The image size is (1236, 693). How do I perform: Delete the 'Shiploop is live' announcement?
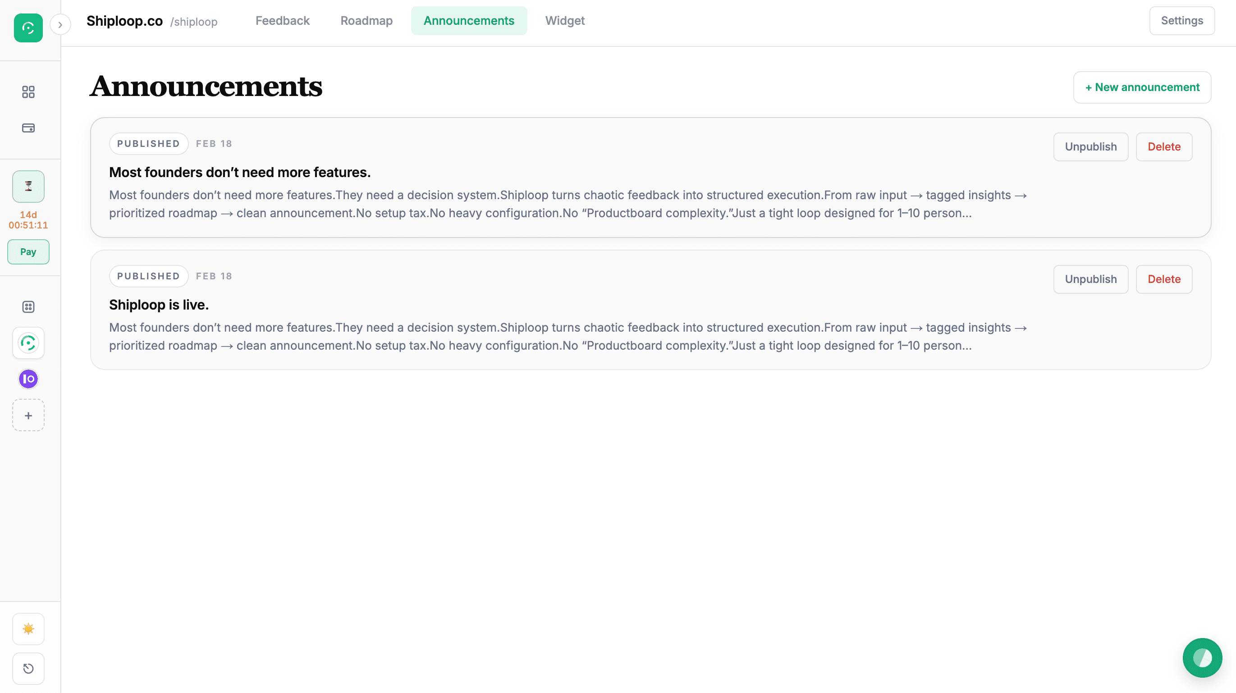[1164, 278]
